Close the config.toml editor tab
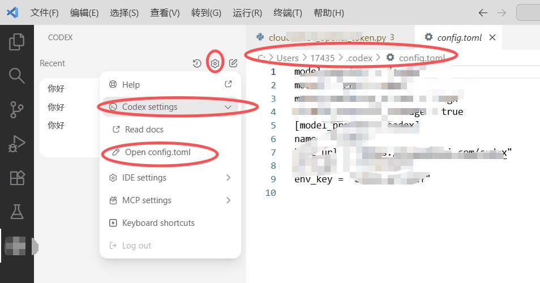540x283 pixels. point(492,37)
